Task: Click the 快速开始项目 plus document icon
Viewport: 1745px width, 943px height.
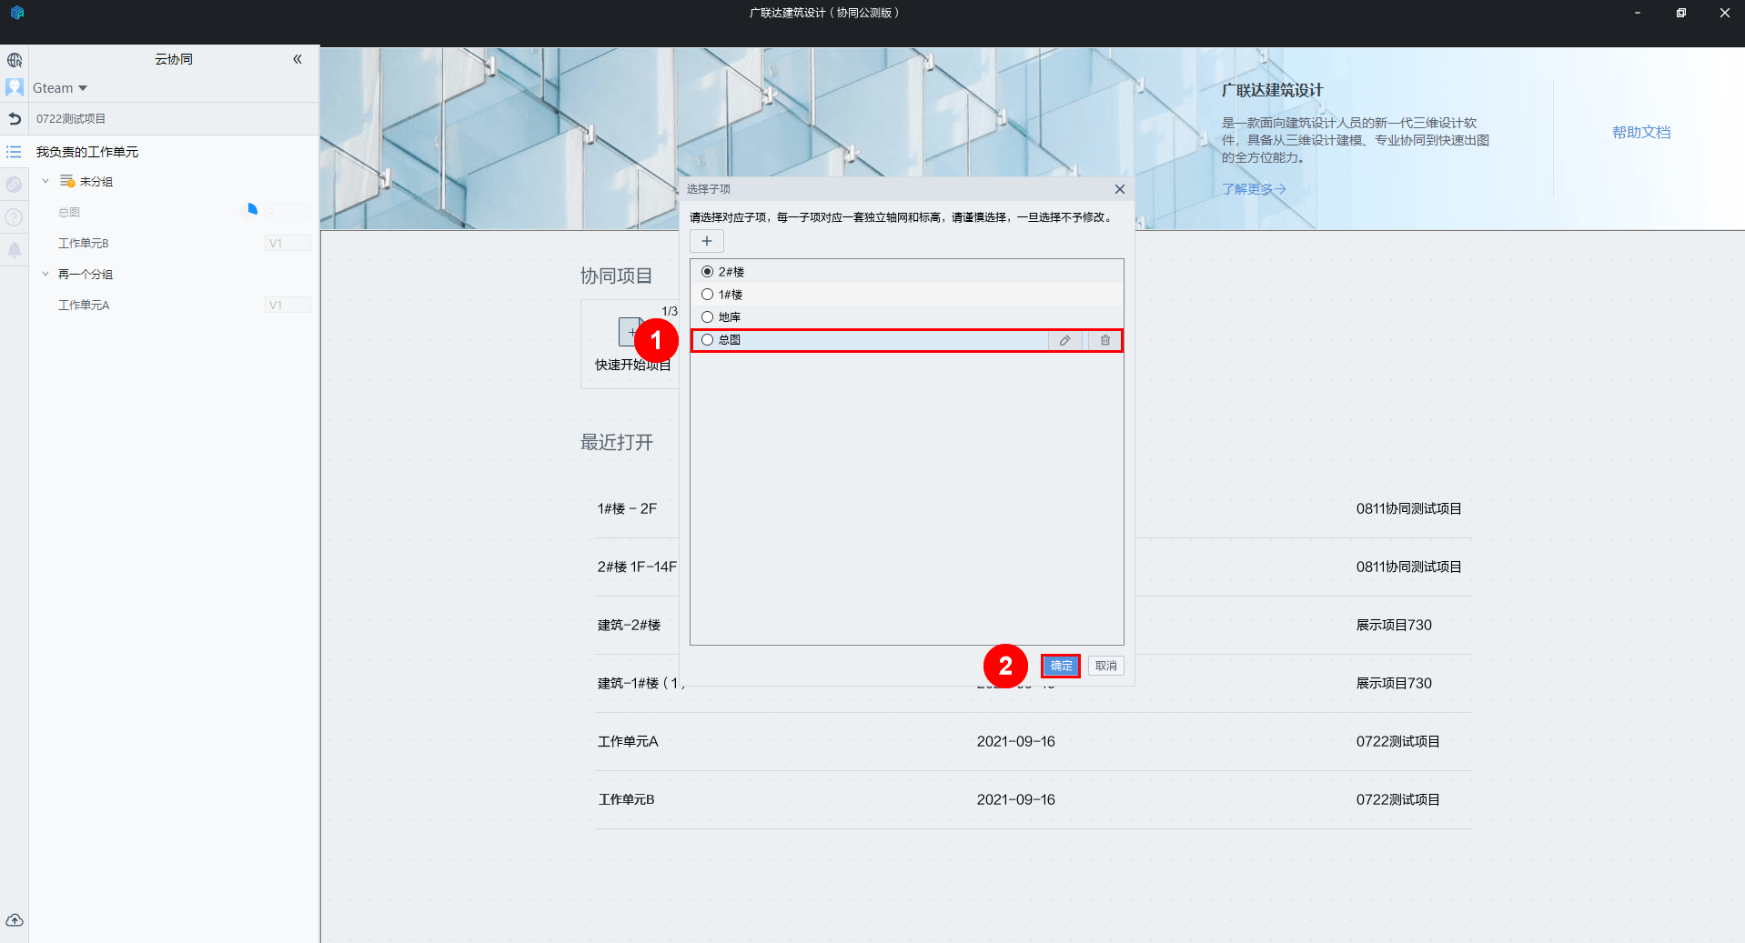Action: pyautogui.click(x=631, y=331)
